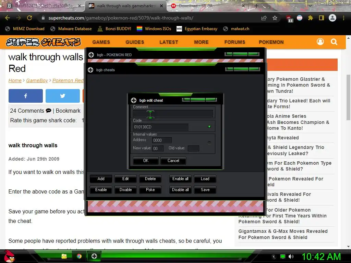Open new browser tab with plus icon
This screenshot has width=351, height=263.
tap(256, 6)
